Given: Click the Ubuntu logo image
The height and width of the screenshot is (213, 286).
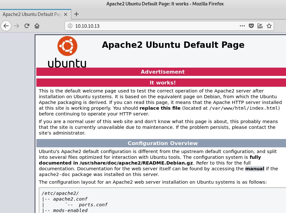Looking at the screenshot, I should point(67,52).
